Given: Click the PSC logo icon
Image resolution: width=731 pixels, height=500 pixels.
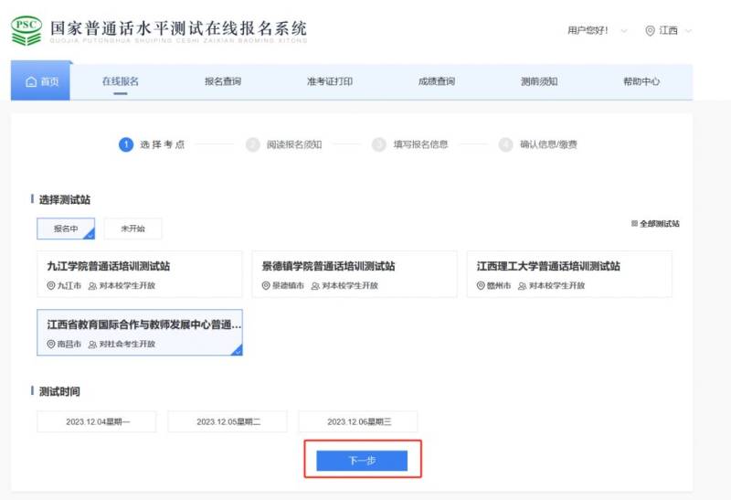Looking at the screenshot, I should point(26,31).
